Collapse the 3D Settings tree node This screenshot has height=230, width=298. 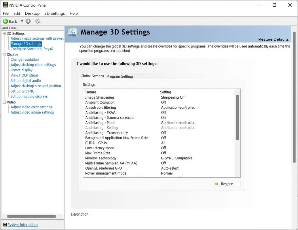coord(4,33)
